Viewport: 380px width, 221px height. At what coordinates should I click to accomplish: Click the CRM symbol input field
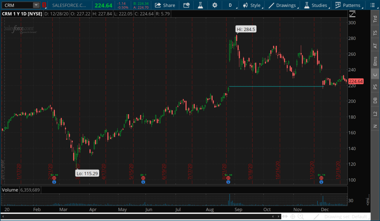pyautogui.click(x=18, y=5)
